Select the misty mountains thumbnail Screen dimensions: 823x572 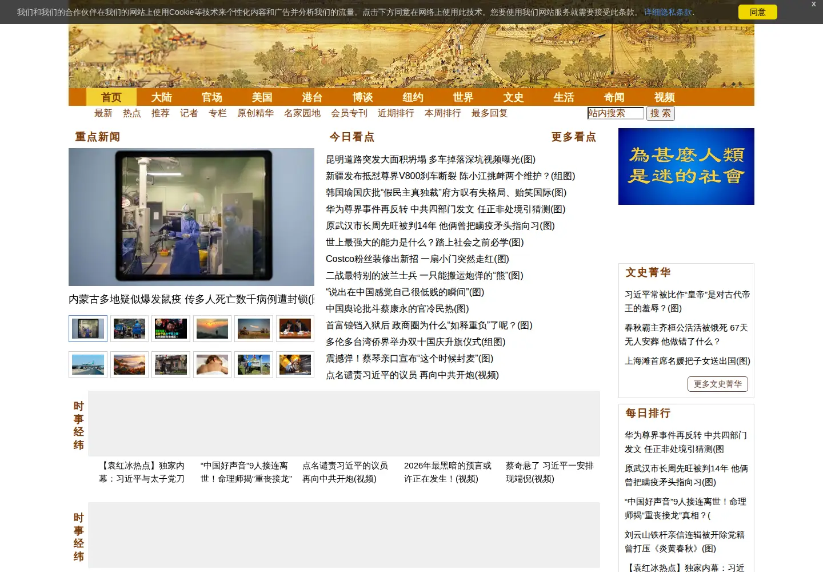(129, 364)
